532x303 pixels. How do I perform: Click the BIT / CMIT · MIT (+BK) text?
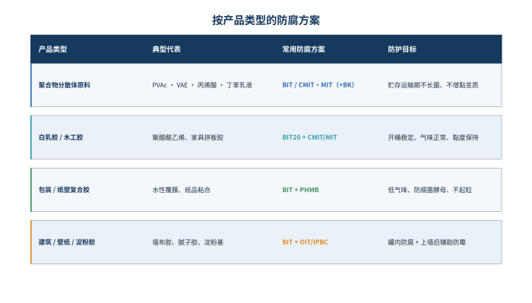click(318, 85)
